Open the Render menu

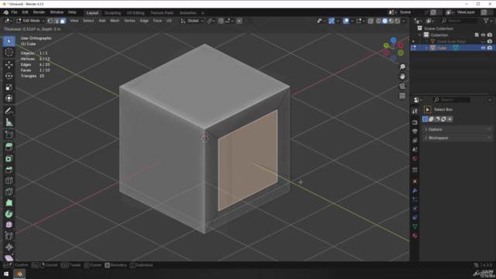coord(39,12)
